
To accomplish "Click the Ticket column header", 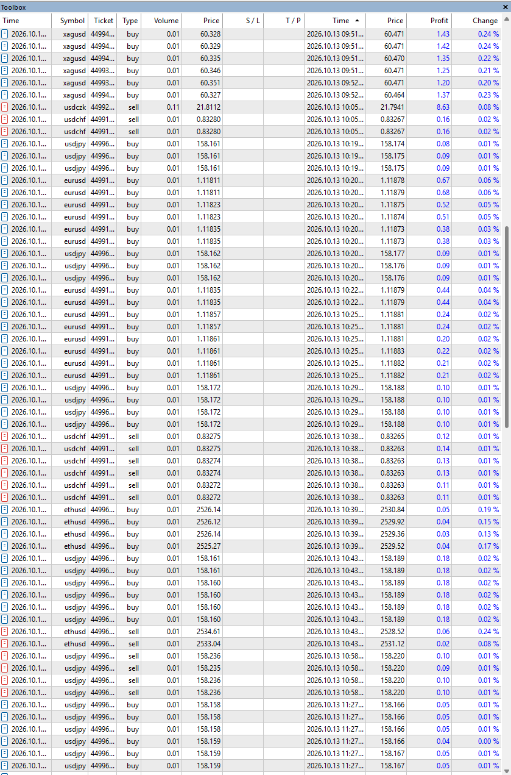I will coord(104,21).
